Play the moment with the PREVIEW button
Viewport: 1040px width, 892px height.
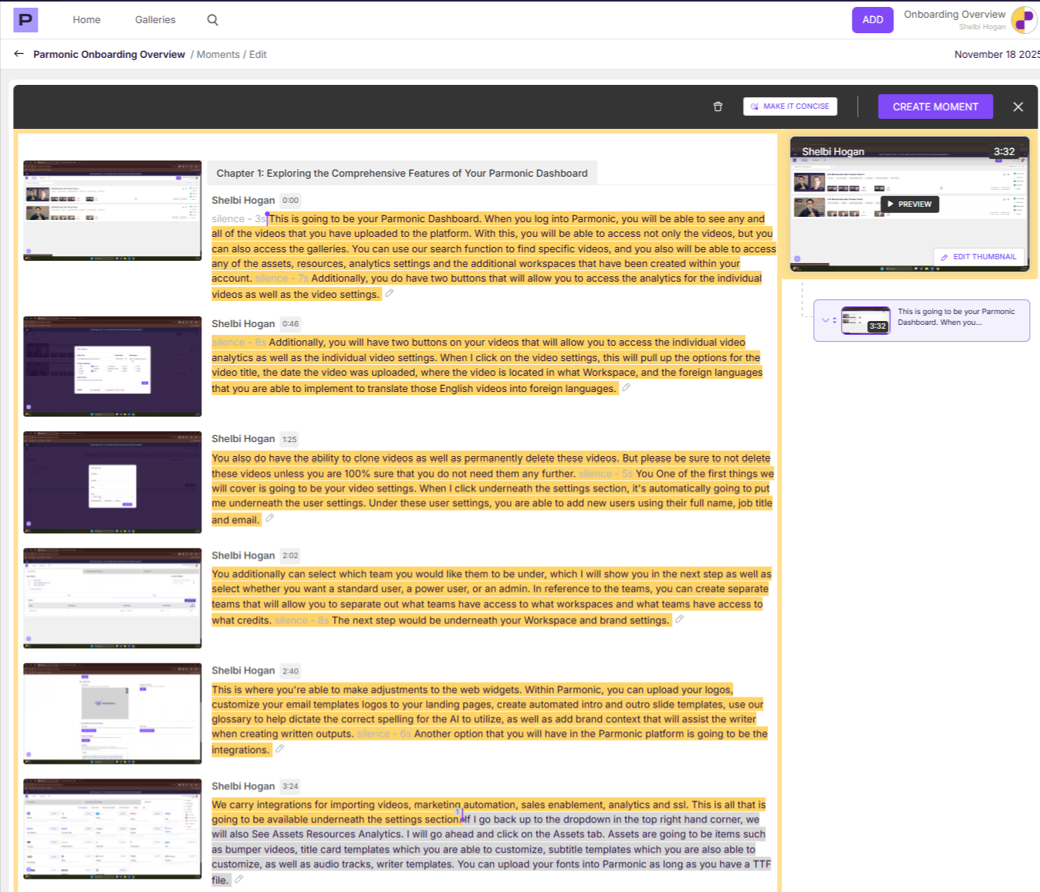(910, 204)
